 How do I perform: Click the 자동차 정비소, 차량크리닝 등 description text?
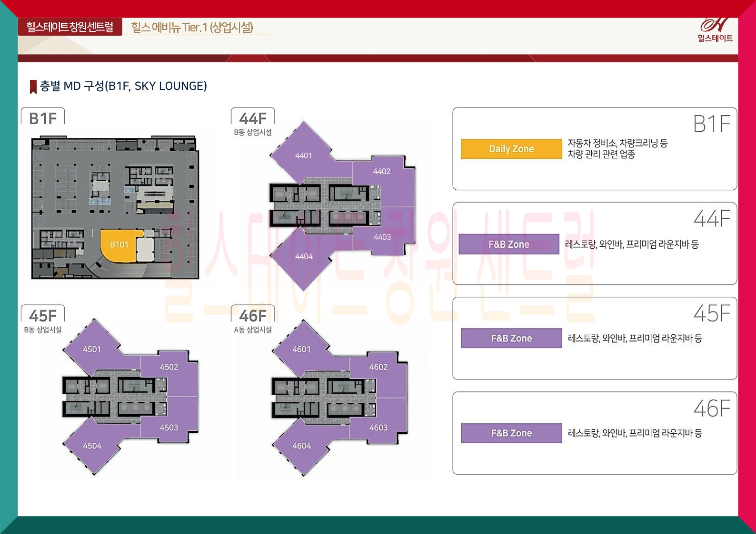[x=617, y=148]
